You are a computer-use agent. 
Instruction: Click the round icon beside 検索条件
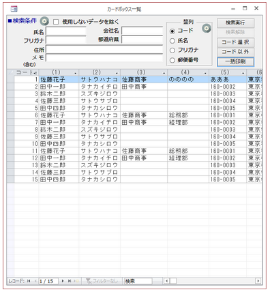44,21
